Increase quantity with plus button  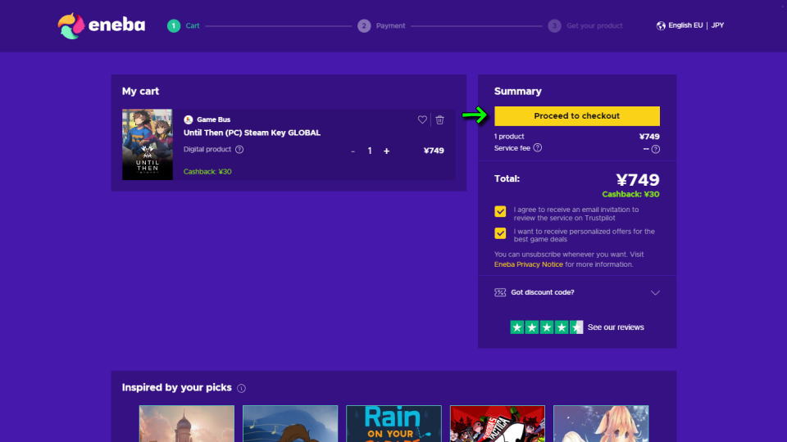386,151
